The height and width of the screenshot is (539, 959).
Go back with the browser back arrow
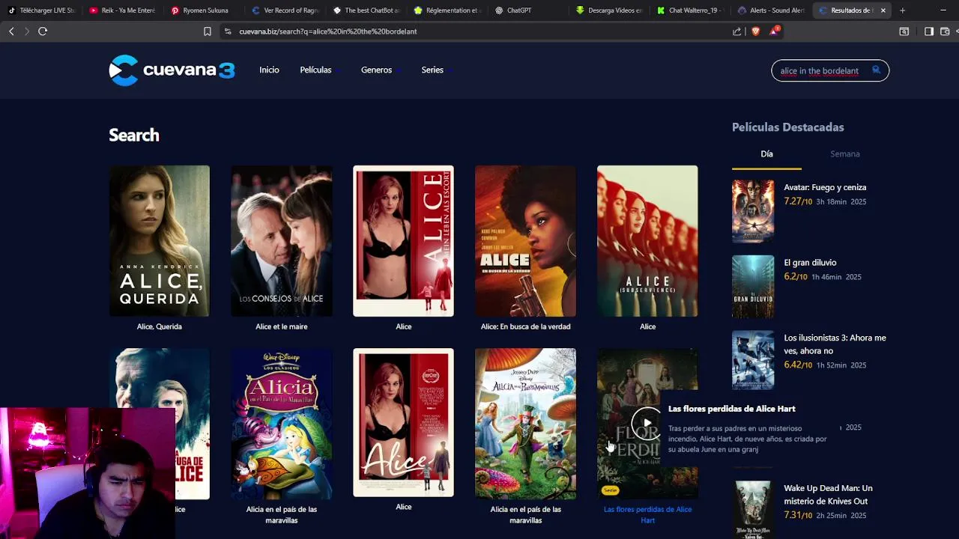[x=11, y=31]
